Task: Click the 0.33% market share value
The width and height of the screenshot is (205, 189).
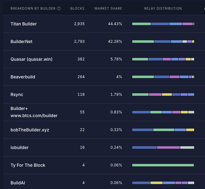Action: click(116, 130)
